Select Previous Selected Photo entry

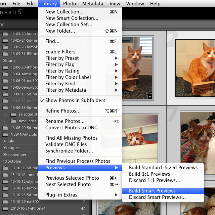[x=80, y=178]
